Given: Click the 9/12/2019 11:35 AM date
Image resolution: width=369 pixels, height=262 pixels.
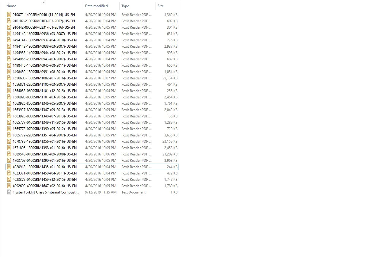Looking at the screenshot, I should [101, 192].
